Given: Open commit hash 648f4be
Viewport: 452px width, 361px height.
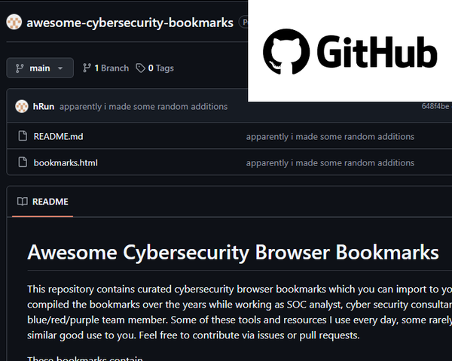Looking at the screenshot, I should point(435,107).
